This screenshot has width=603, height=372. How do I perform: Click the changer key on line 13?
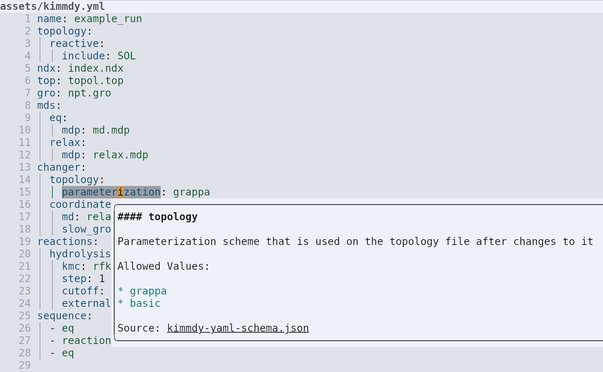point(59,167)
